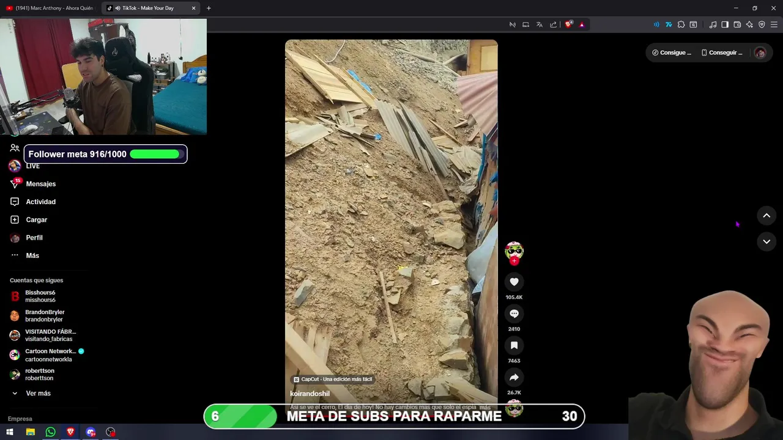Open Mensajes in the TikTok sidebar
This screenshot has width=783, height=440.
click(41, 184)
